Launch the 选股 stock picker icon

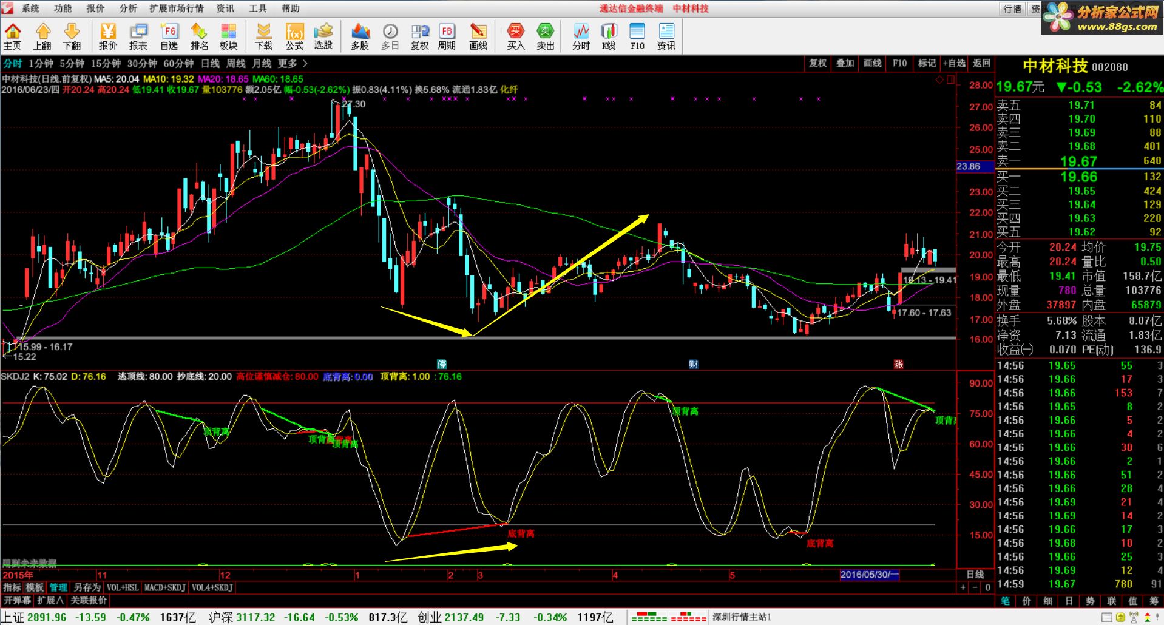pos(323,36)
